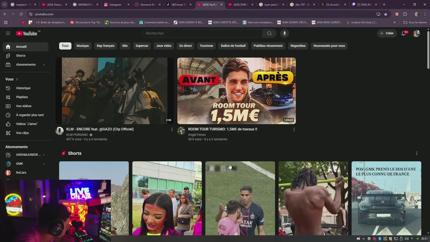This screenshot has height=242, width=430.
Task: Open GMK subscription channel
Action: [x=26, y=164]
